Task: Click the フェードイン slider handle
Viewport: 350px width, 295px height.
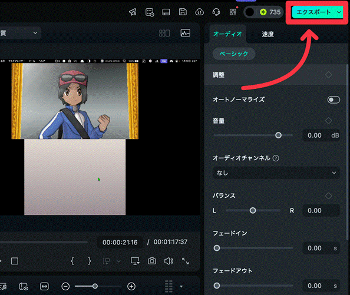Action: 217,248
